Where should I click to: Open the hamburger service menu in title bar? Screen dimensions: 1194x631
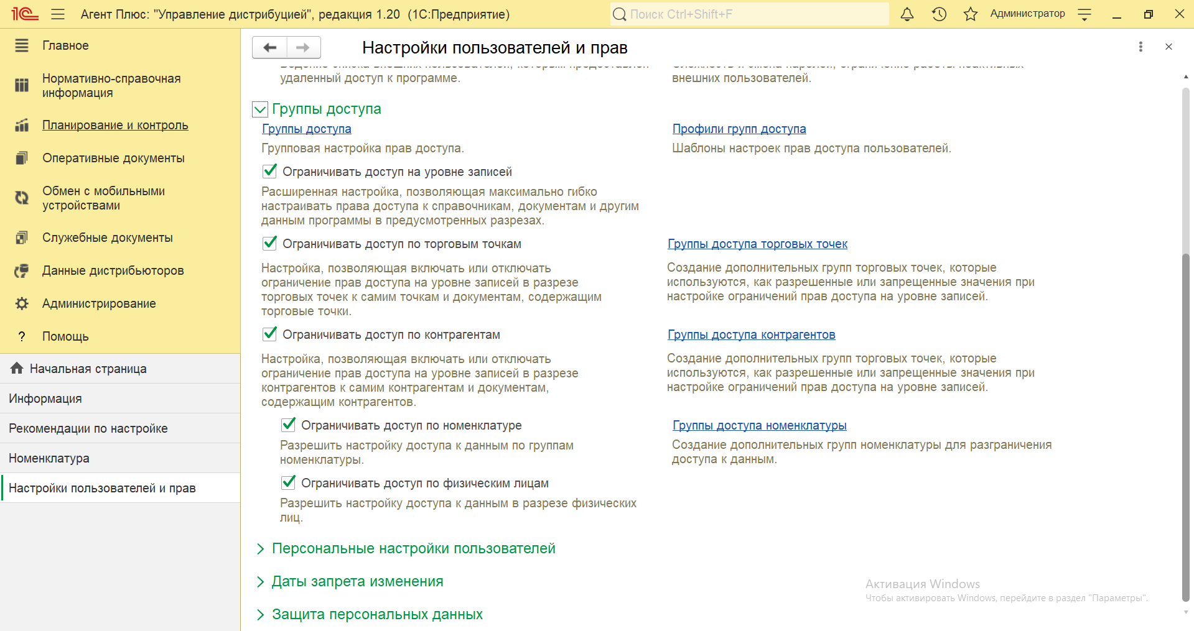(x=58, y=14)
